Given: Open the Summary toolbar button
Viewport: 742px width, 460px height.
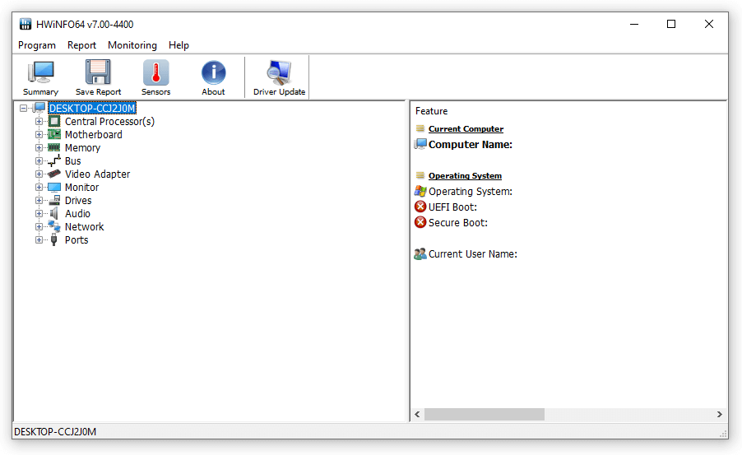Looking at the screenshot, I should coord(40,78).
